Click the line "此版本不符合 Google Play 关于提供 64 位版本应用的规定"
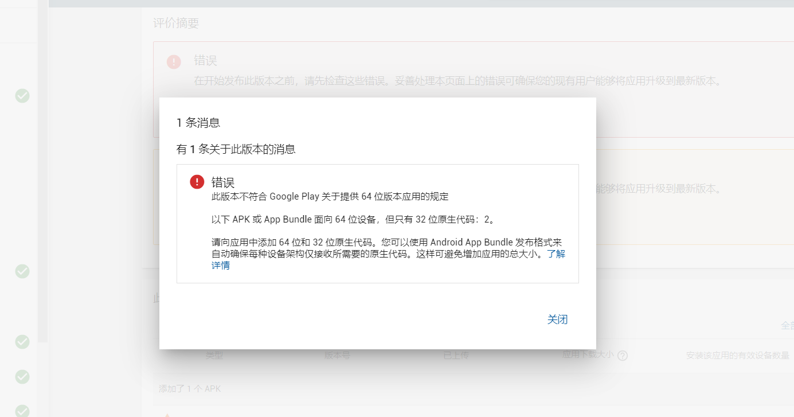794x417 pixels. [x=330, y=197]
